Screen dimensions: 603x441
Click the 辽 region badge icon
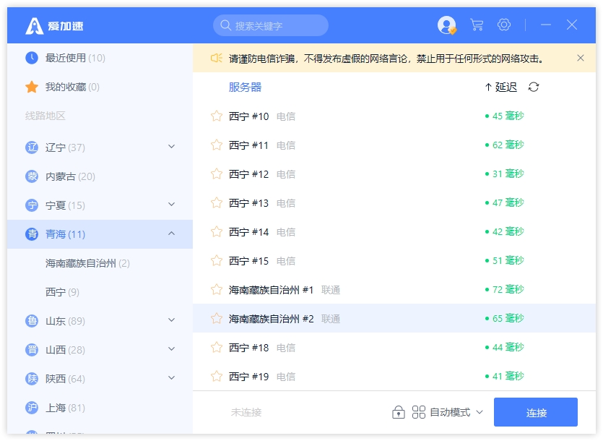[x=32, y=147]
